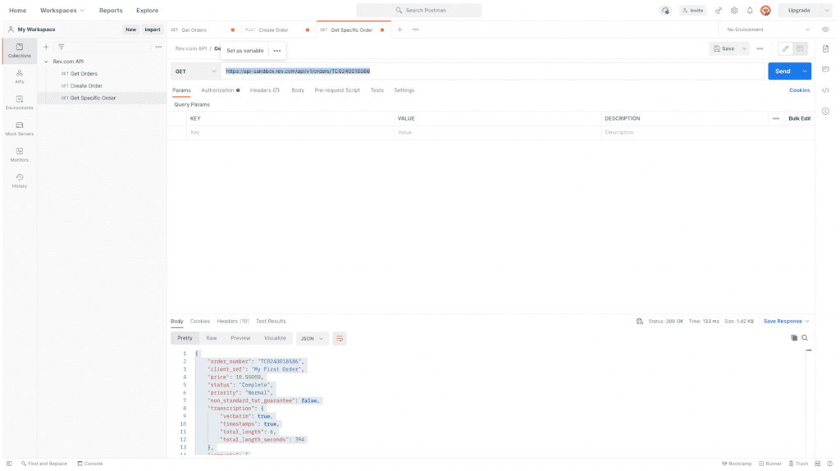
Task: Switch to the Headers (7) request tab
Action: (265, 90)
